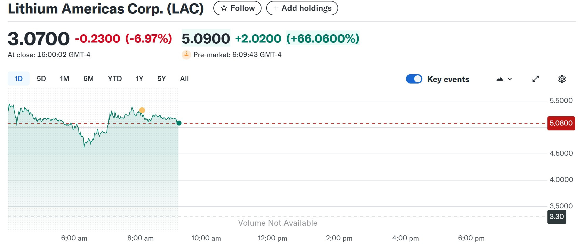The width and height of the screenshot is (580, 245).
Task: Expand chart to full screen
Action: click(x=536, y=79)
